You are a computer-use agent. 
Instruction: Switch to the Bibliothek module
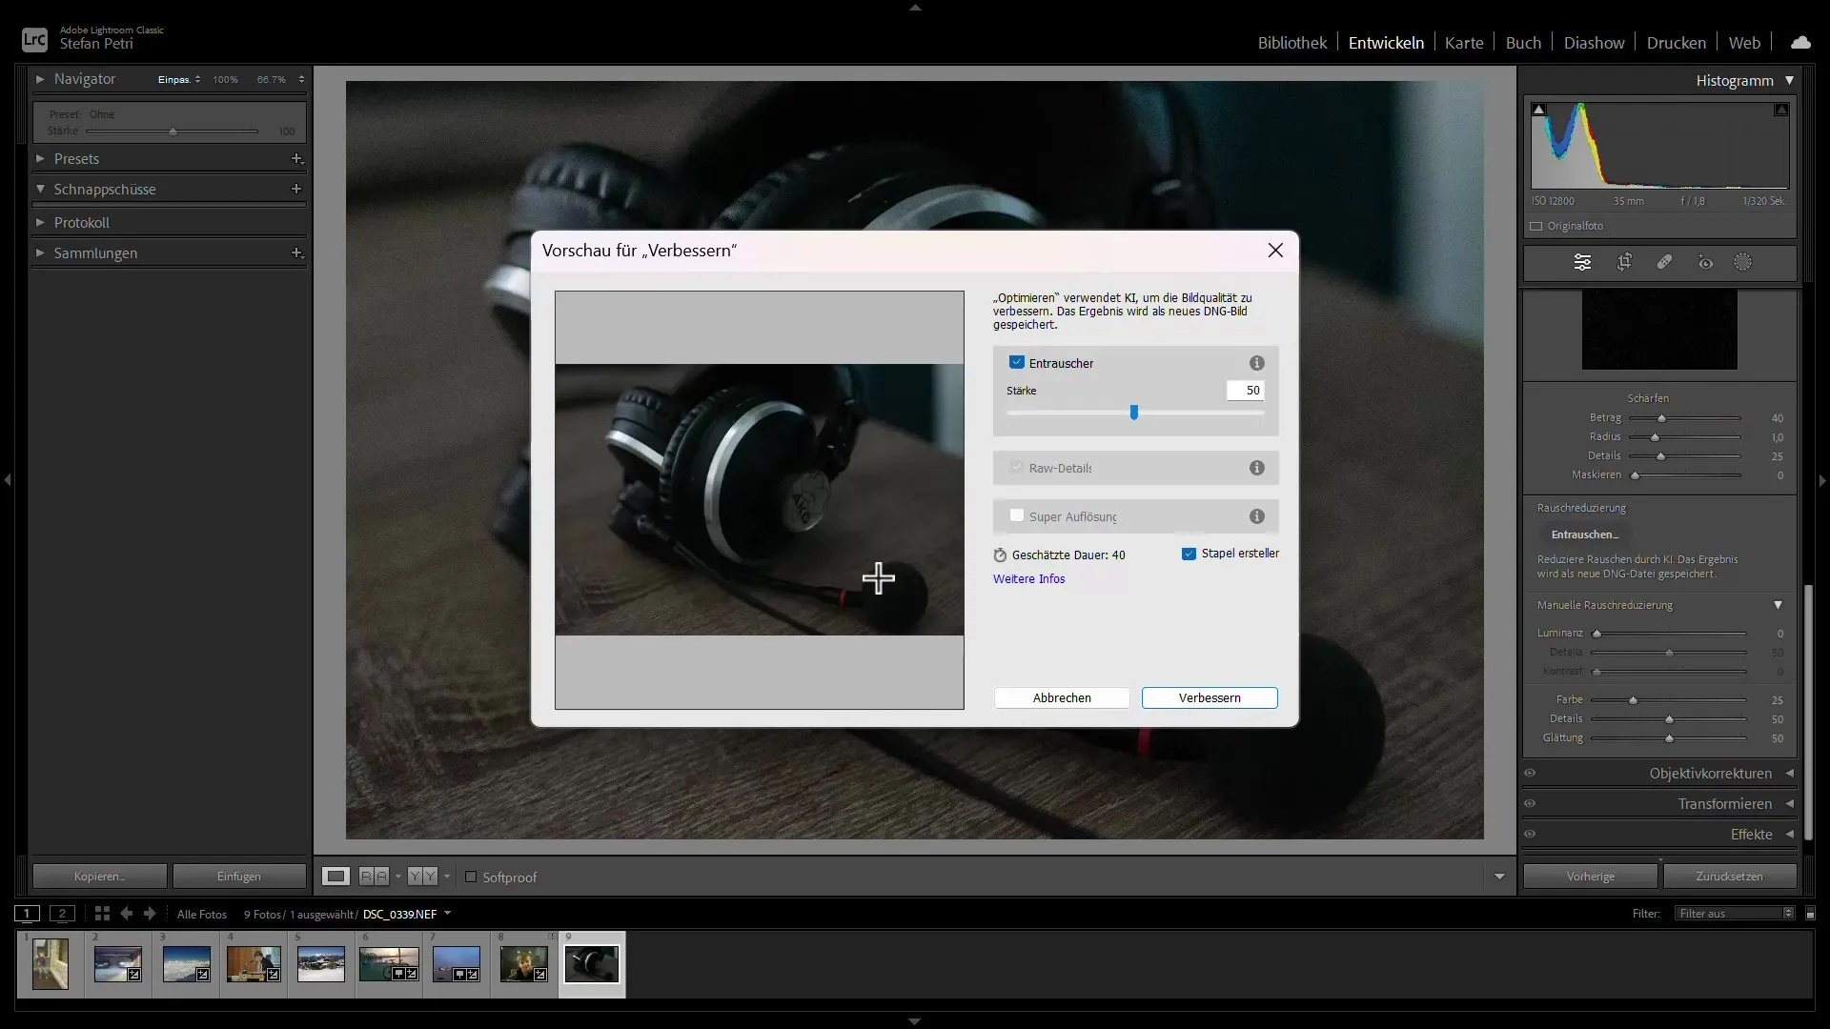tap(1291, 43)
